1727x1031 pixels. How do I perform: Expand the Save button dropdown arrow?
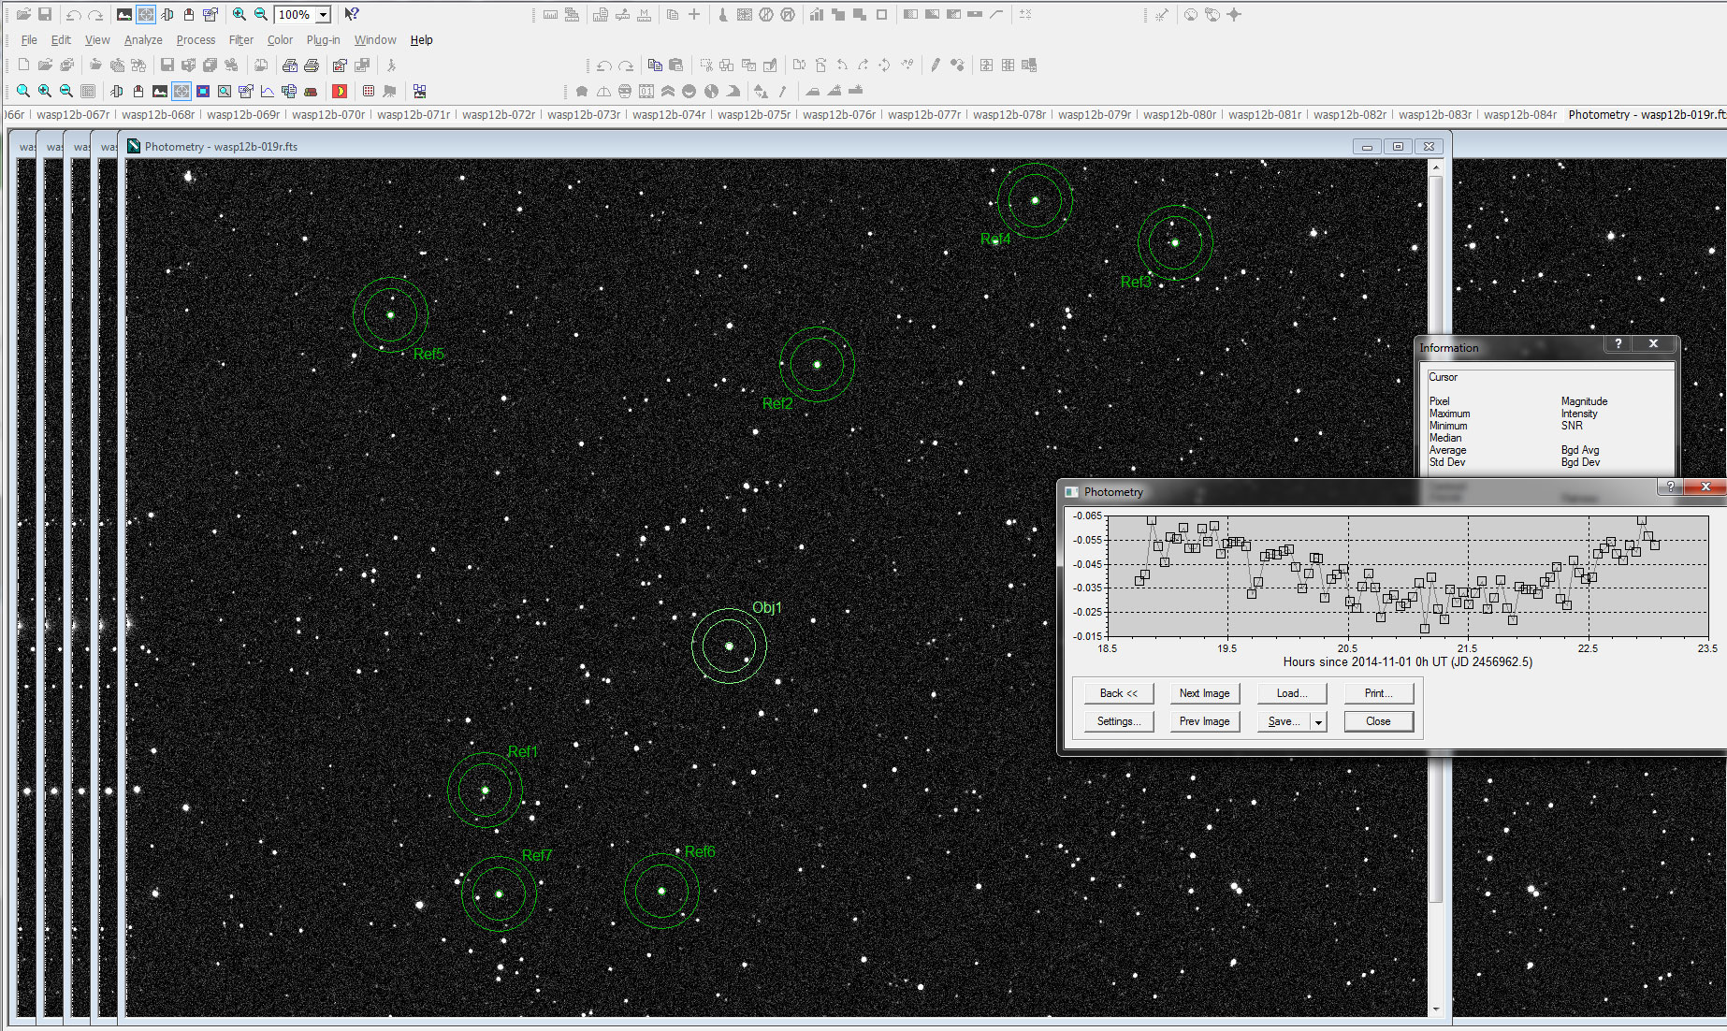tap(1319, 722)
